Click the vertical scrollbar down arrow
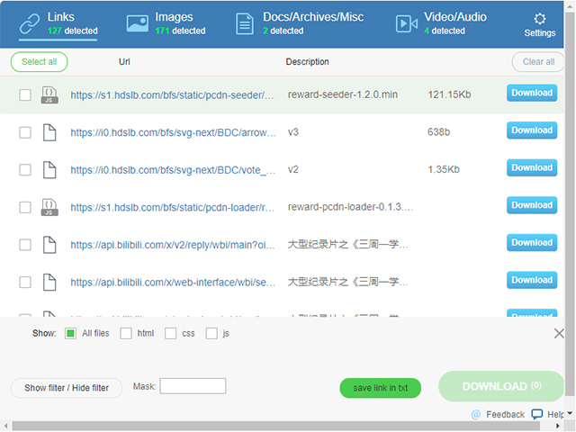576x432 pixels. point(570,413)
